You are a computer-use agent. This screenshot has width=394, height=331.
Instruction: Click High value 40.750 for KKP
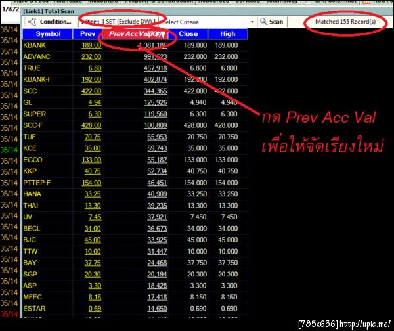228,171
